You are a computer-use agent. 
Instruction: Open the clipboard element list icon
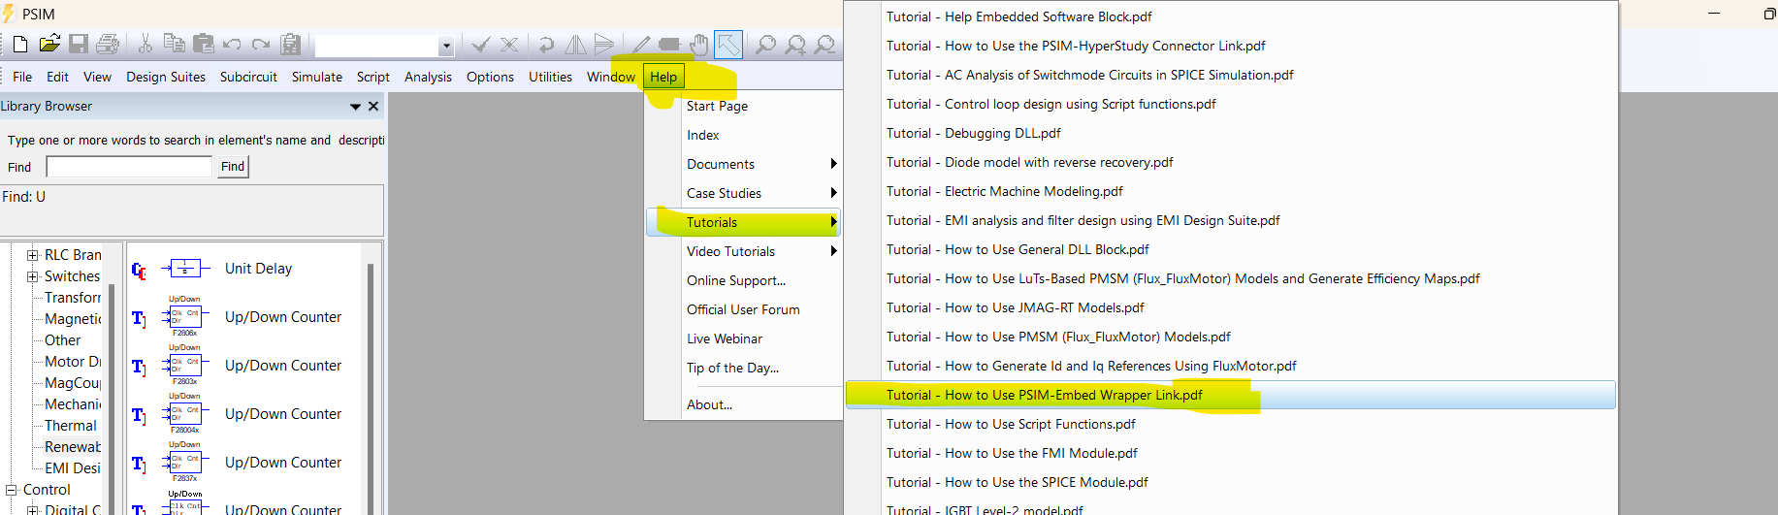pos(290,44)
